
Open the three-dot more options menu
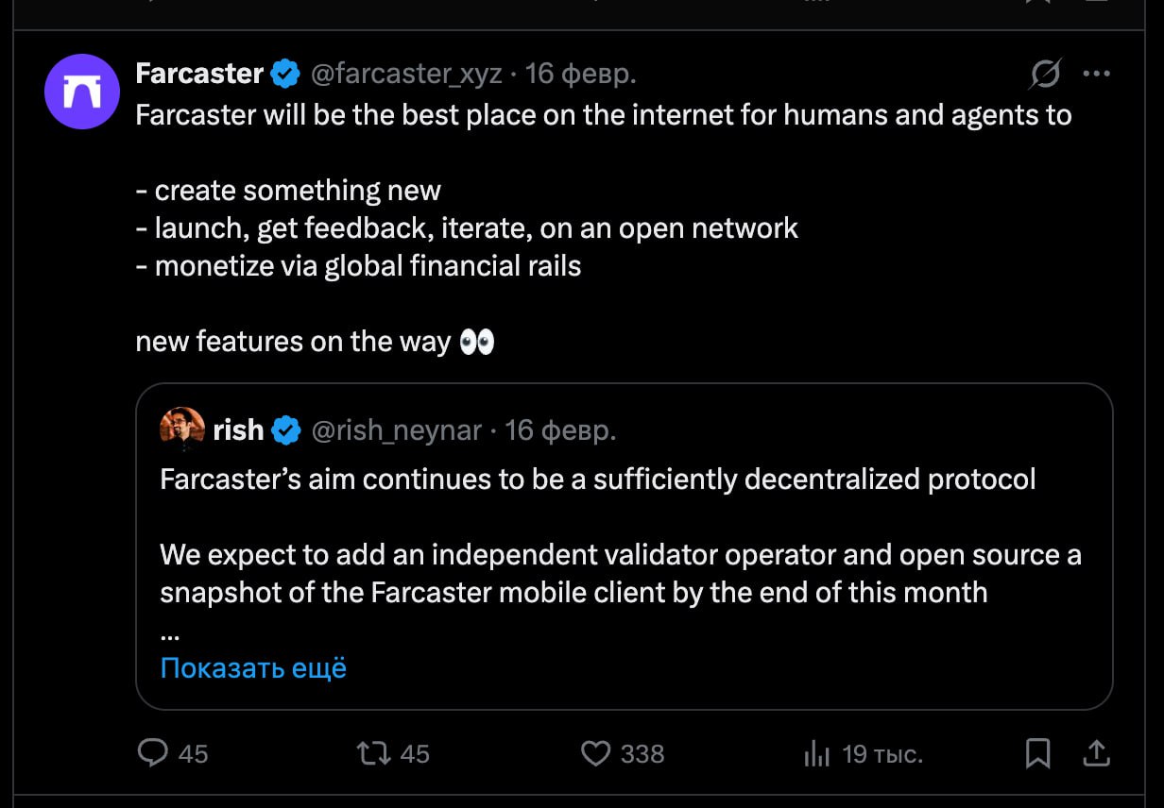tap(1096, 74)
